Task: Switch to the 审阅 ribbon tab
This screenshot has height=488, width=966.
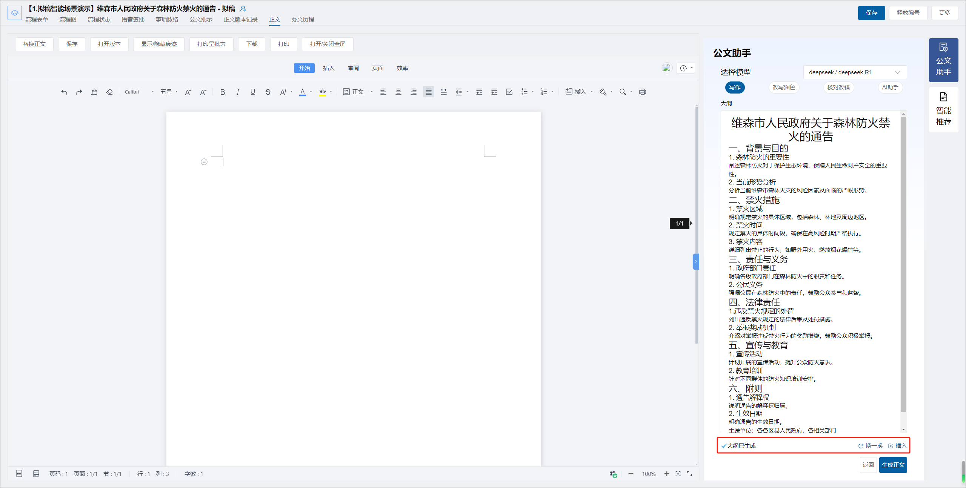Action: point(353,68)
